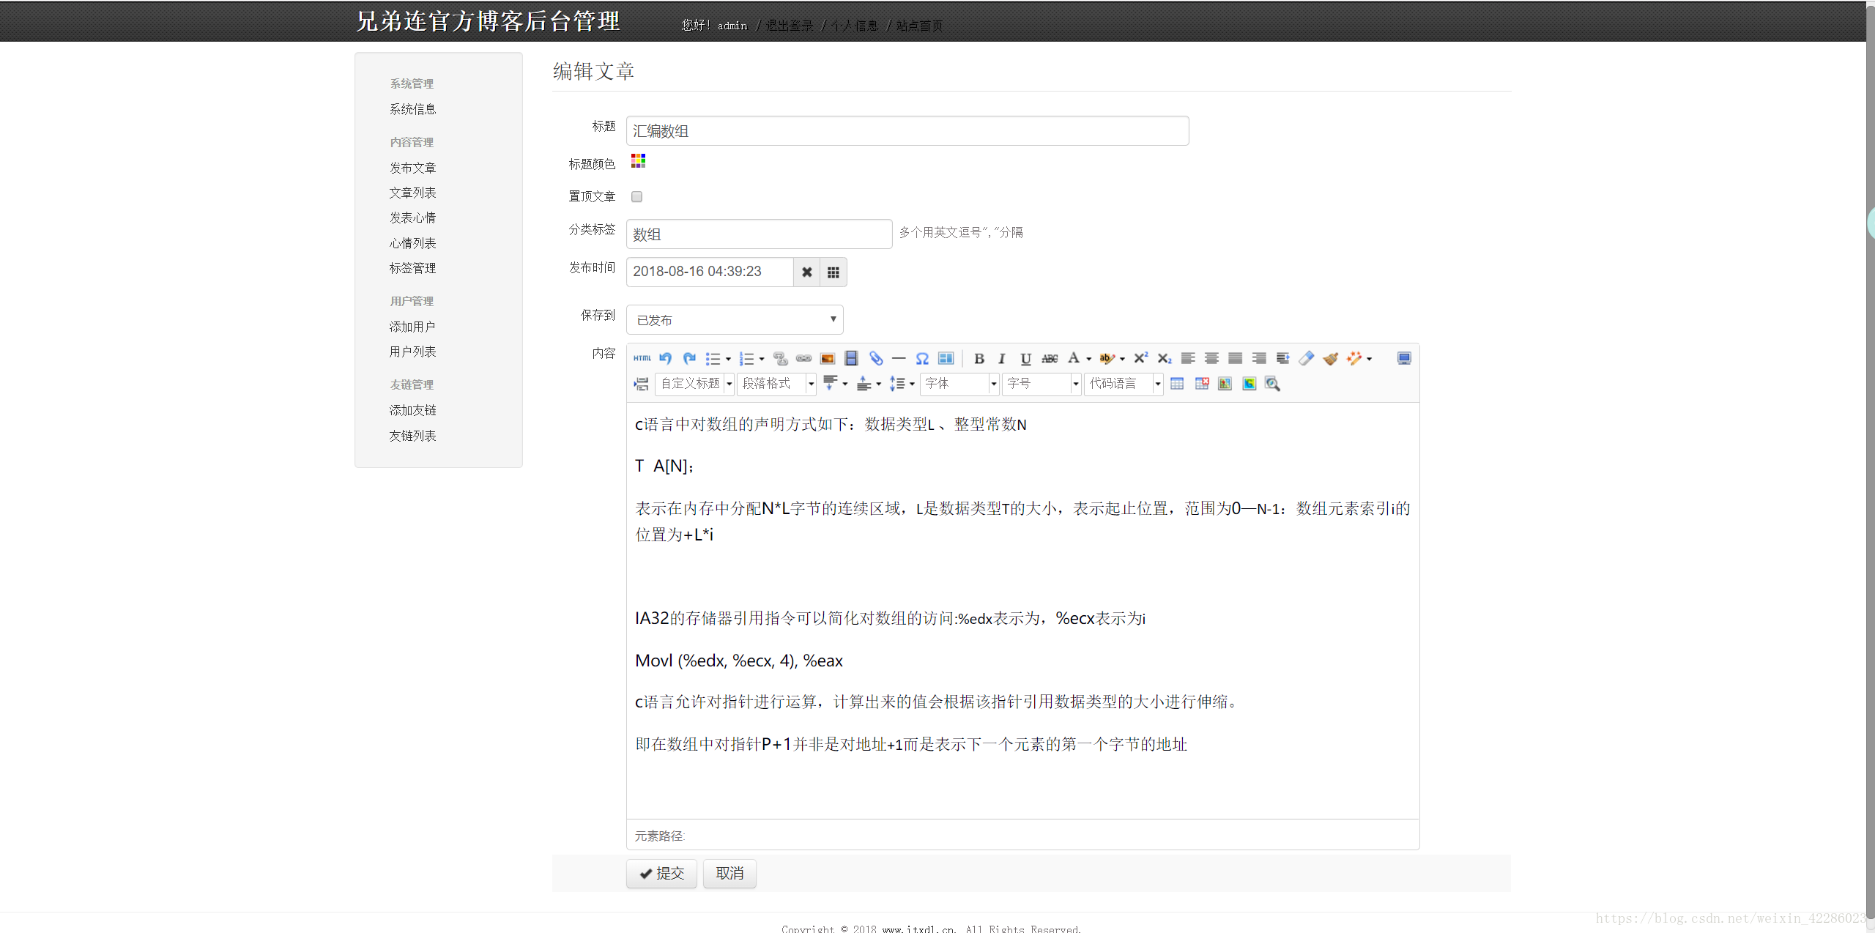Click the 标题 input field
Image resolution: width=1875 pixels, height=933 pixels.
click(907, 131)
